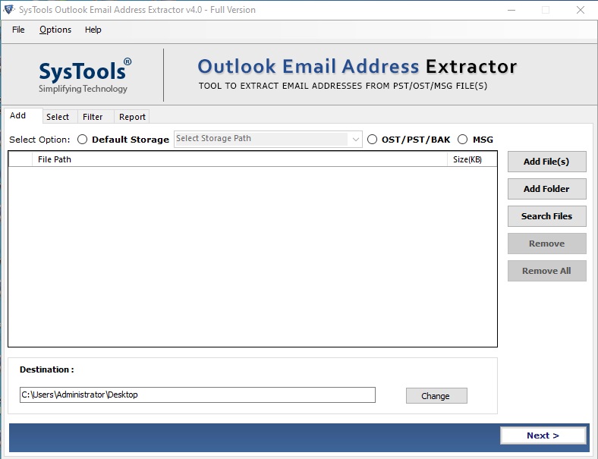Switch to the Report tab
Image resolution: width=598 pixels, height=459 pixels.
point(132,117)
